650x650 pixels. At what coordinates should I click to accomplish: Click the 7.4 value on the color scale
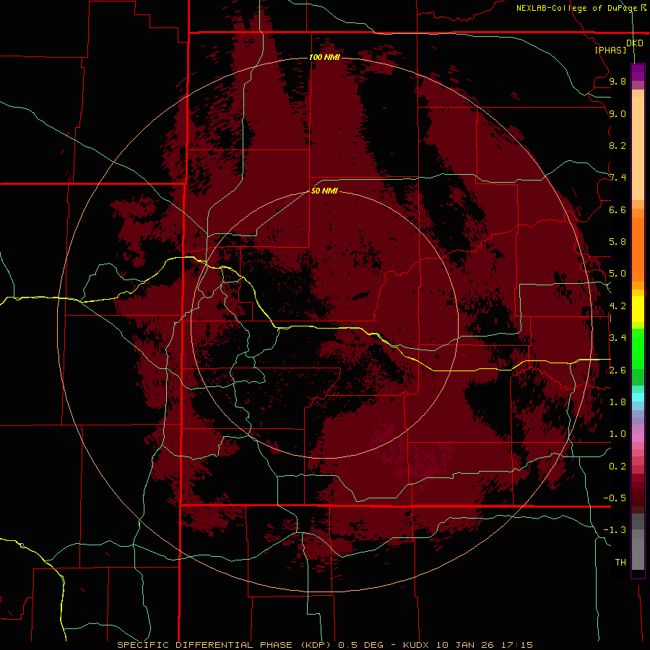[x=617, y=178]
